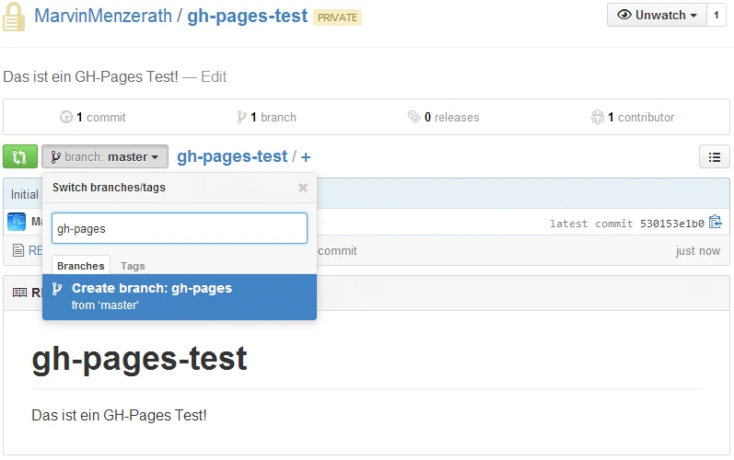The height and width of the screenshot is (460, 734).
Task: View the 0 releases page
Action: click(x=443, y=117)
